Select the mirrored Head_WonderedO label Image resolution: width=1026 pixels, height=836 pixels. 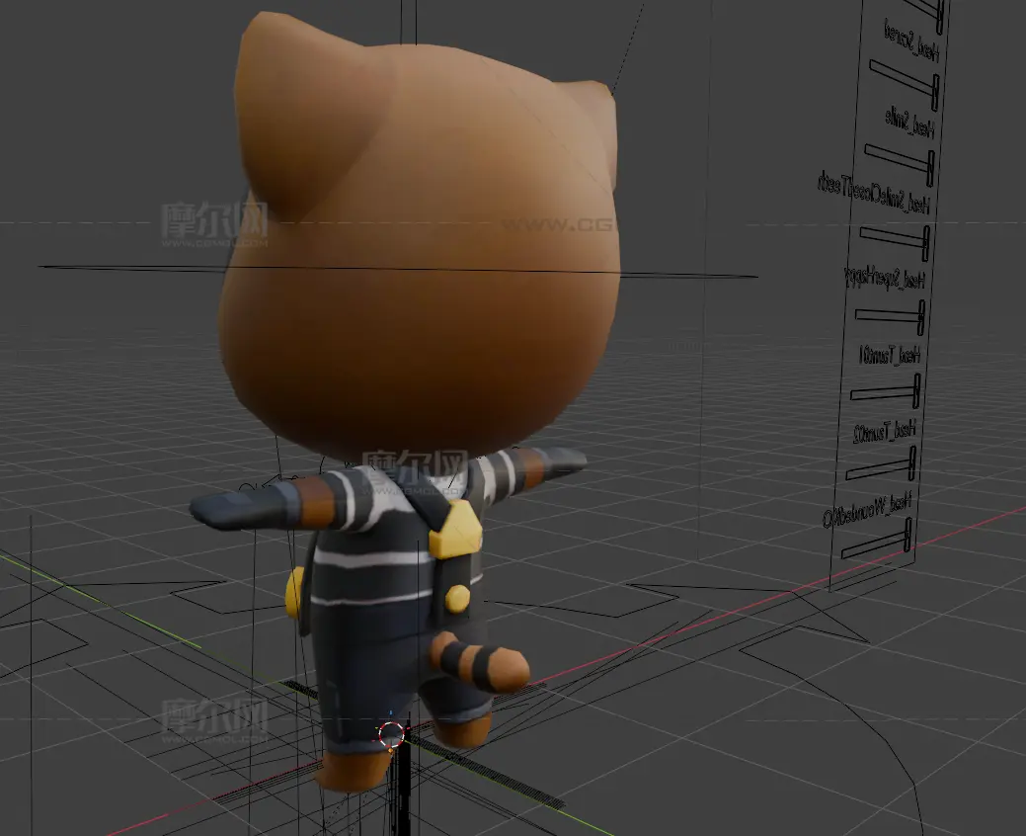(x=867, y=511)
